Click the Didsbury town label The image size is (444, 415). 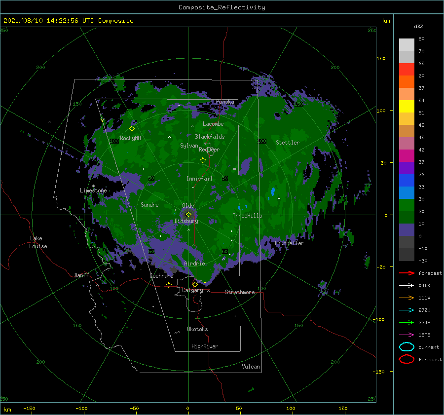coord(186,221)
